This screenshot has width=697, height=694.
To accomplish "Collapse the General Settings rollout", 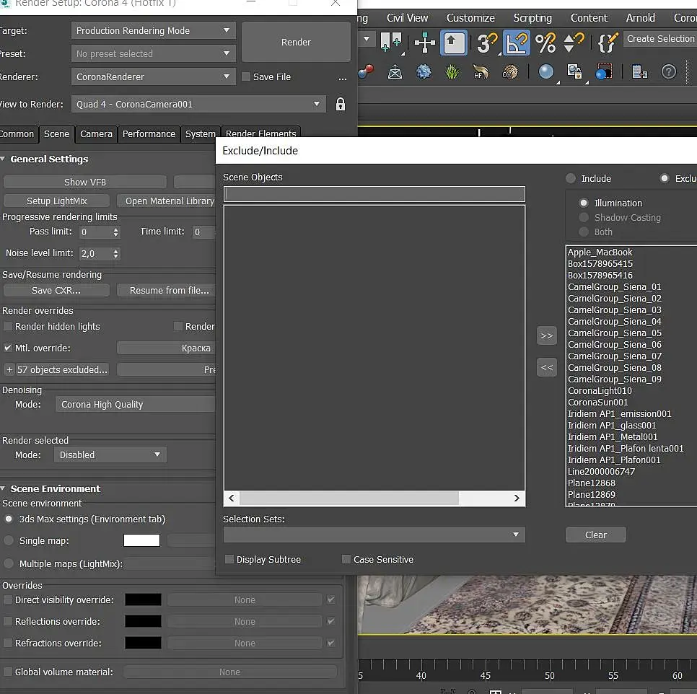I will [x=49, y=159].
